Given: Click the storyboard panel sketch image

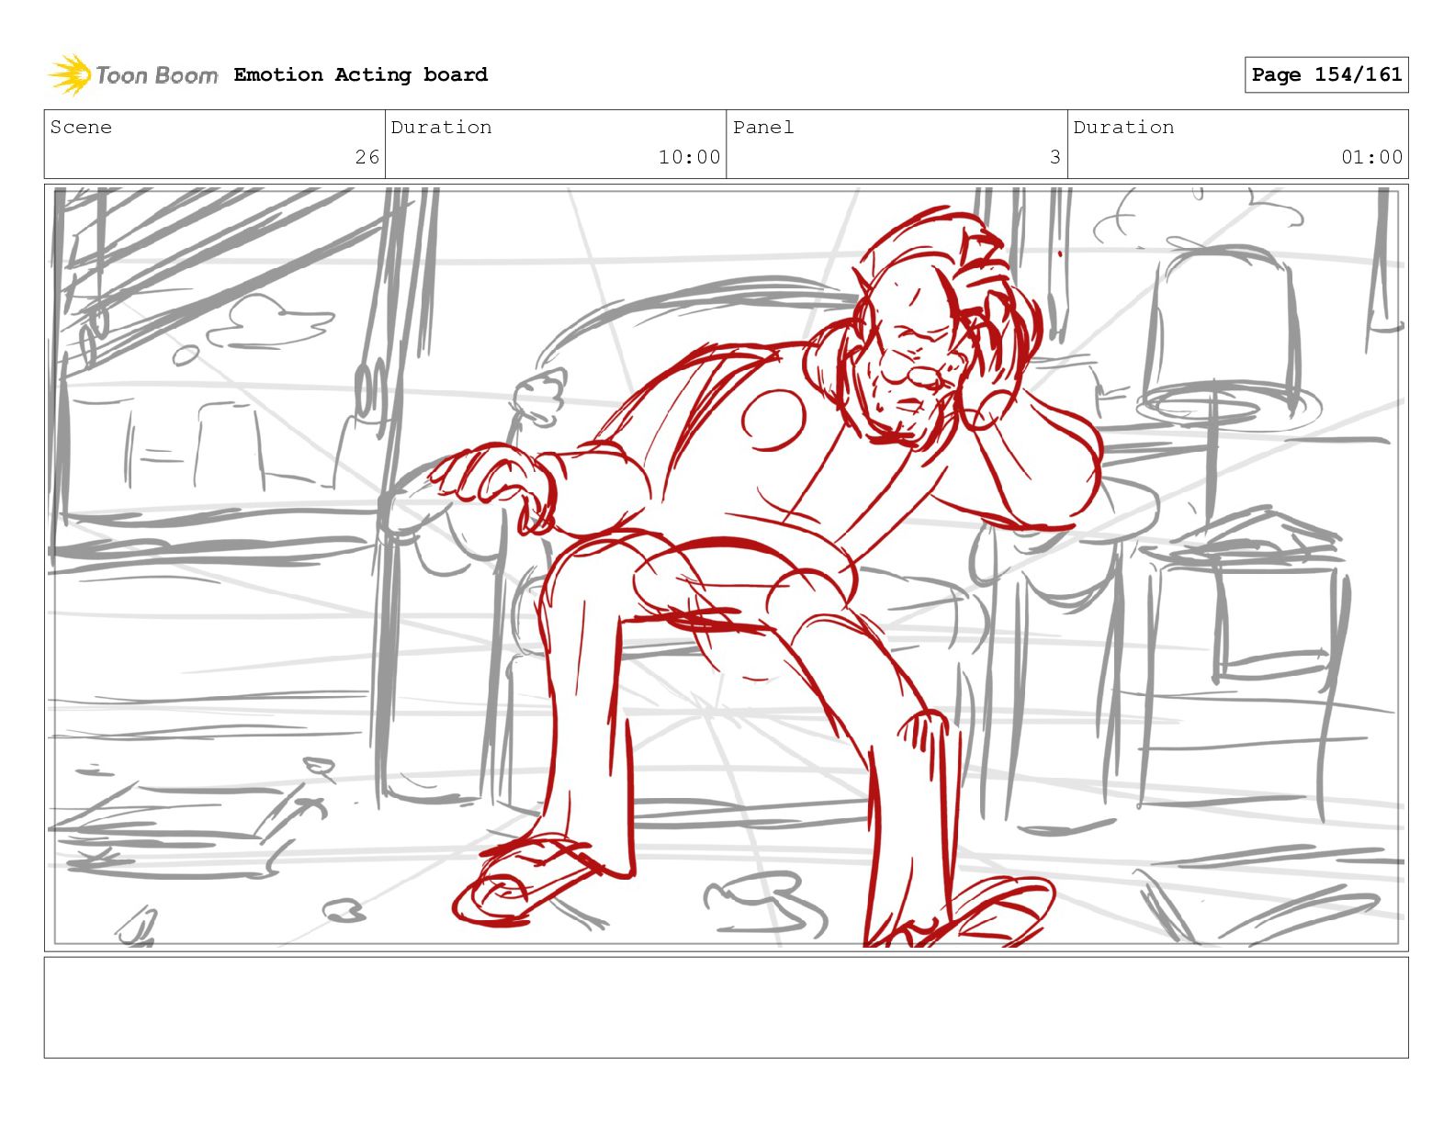Looking at the screenshot, I should point(726,567).
